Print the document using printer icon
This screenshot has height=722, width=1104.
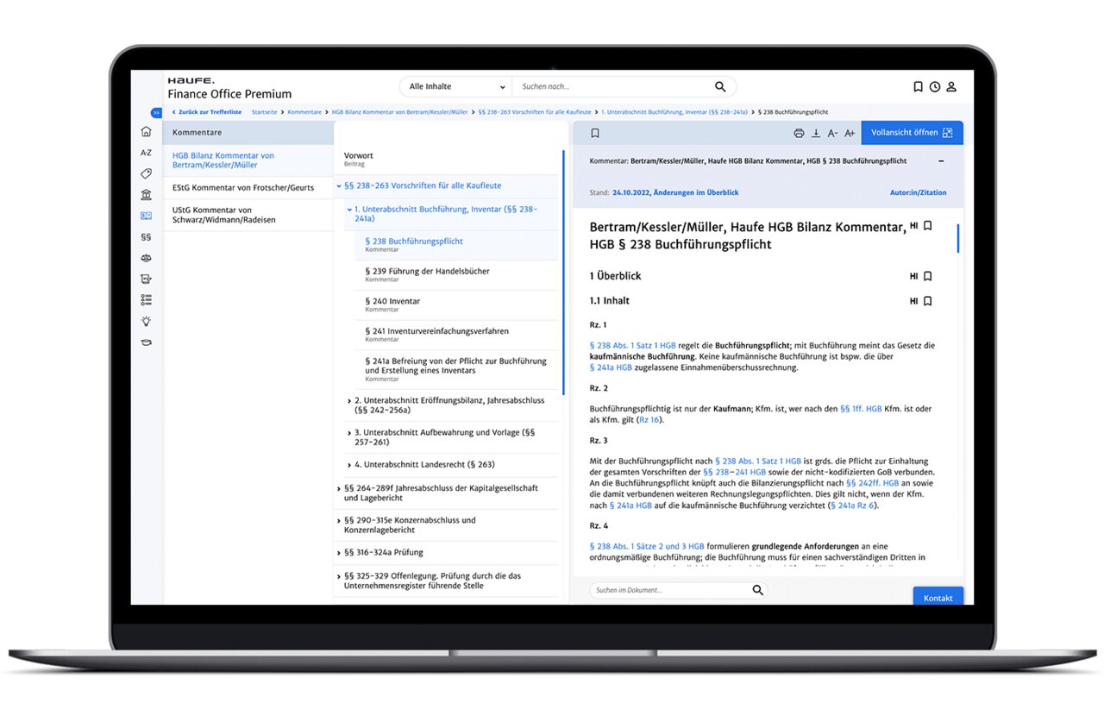point(799,133)
